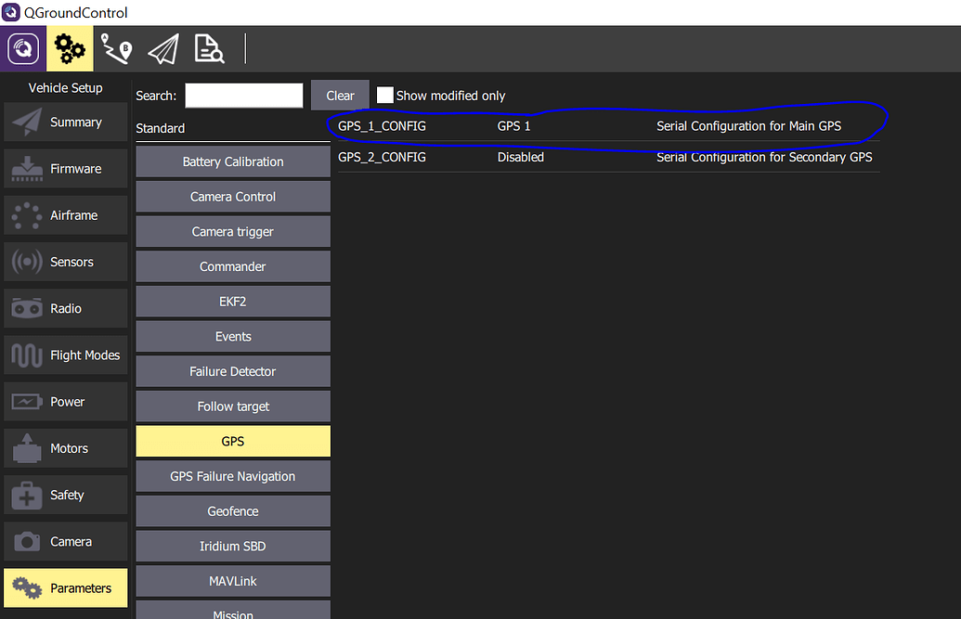Open the Plan view waypoint icon
The image size is (961, 619).
116,48
